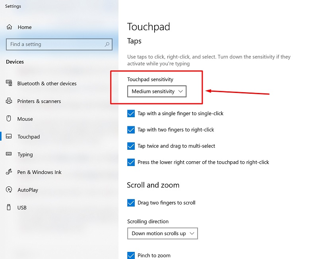The image size is (318, 259).
Task: Open the Mouse settings page
Action: coord(25,119)
